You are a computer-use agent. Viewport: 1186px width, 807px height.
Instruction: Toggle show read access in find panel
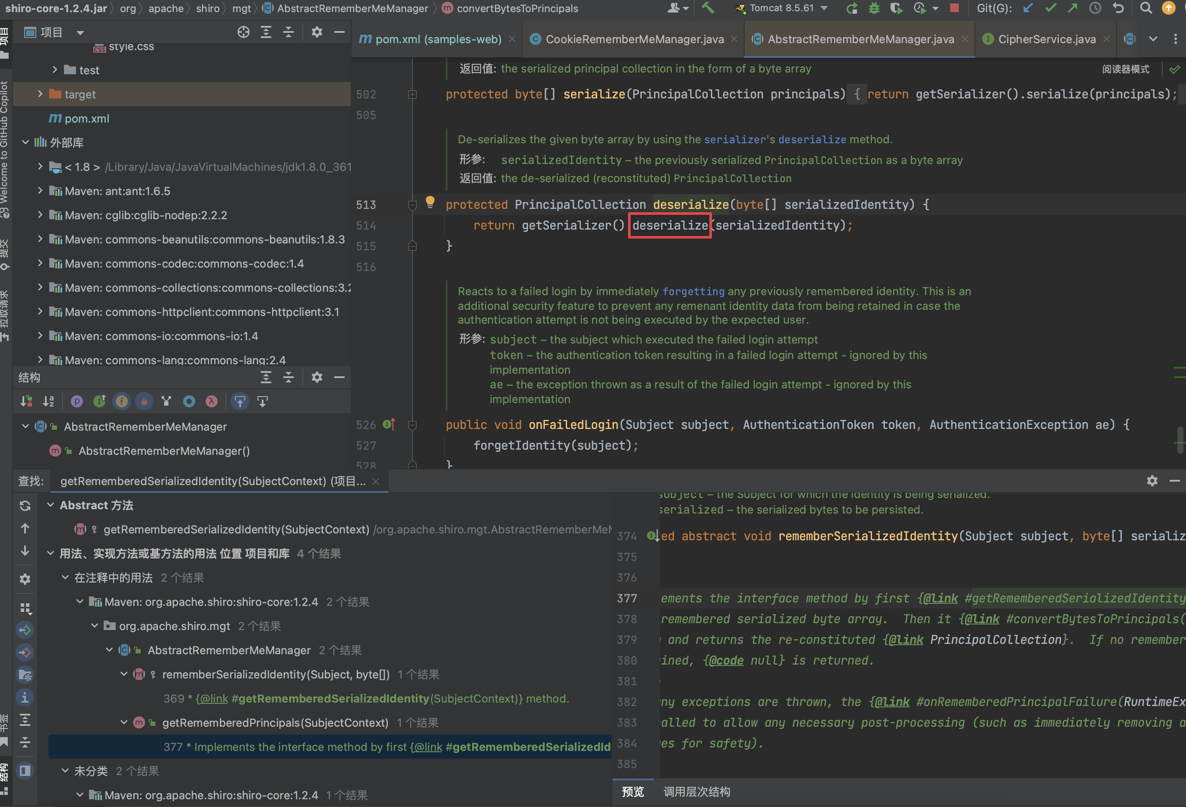[25, 630]
